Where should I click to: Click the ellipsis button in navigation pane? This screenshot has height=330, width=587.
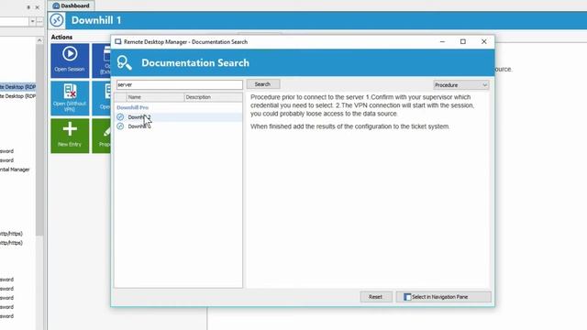pyautogui.click(x=39, y=21)
